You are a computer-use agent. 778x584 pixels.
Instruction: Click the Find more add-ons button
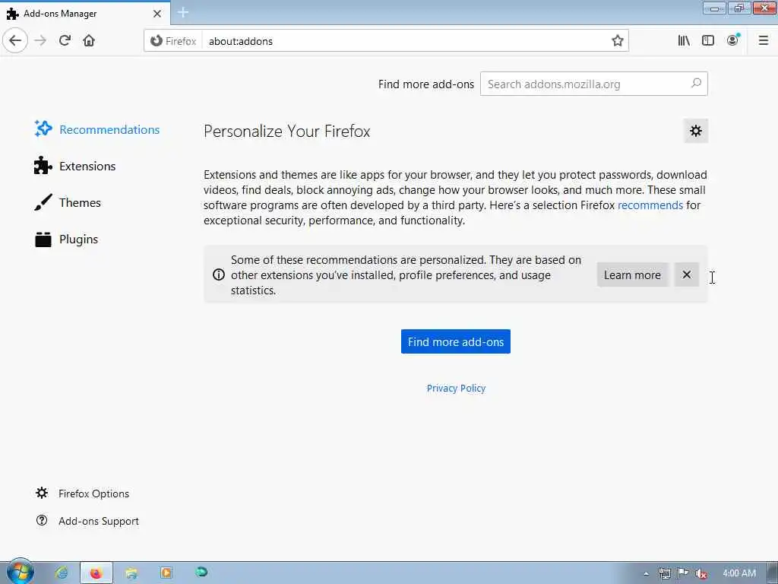pos(456,341)
